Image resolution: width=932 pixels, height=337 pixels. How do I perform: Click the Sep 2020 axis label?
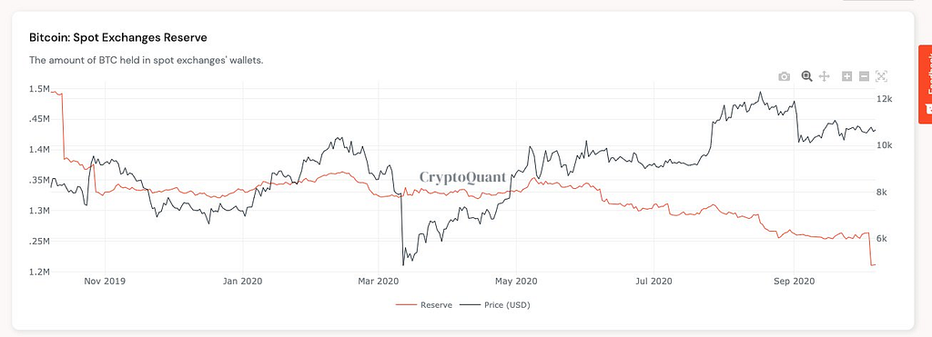point(794,281)
